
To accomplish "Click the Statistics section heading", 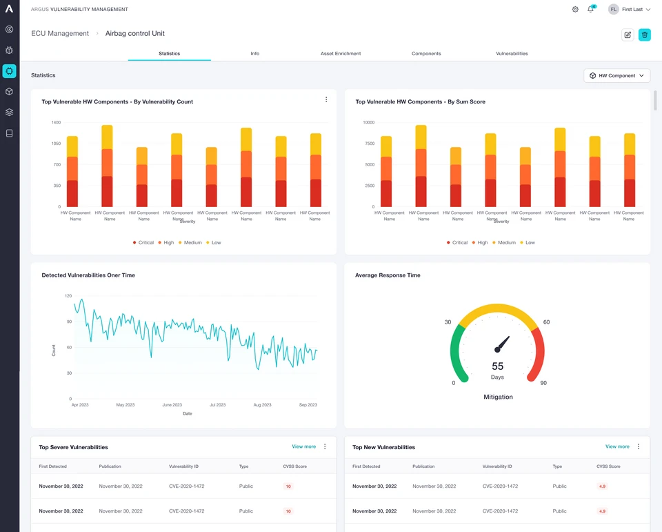I will (x=43, y=75).
